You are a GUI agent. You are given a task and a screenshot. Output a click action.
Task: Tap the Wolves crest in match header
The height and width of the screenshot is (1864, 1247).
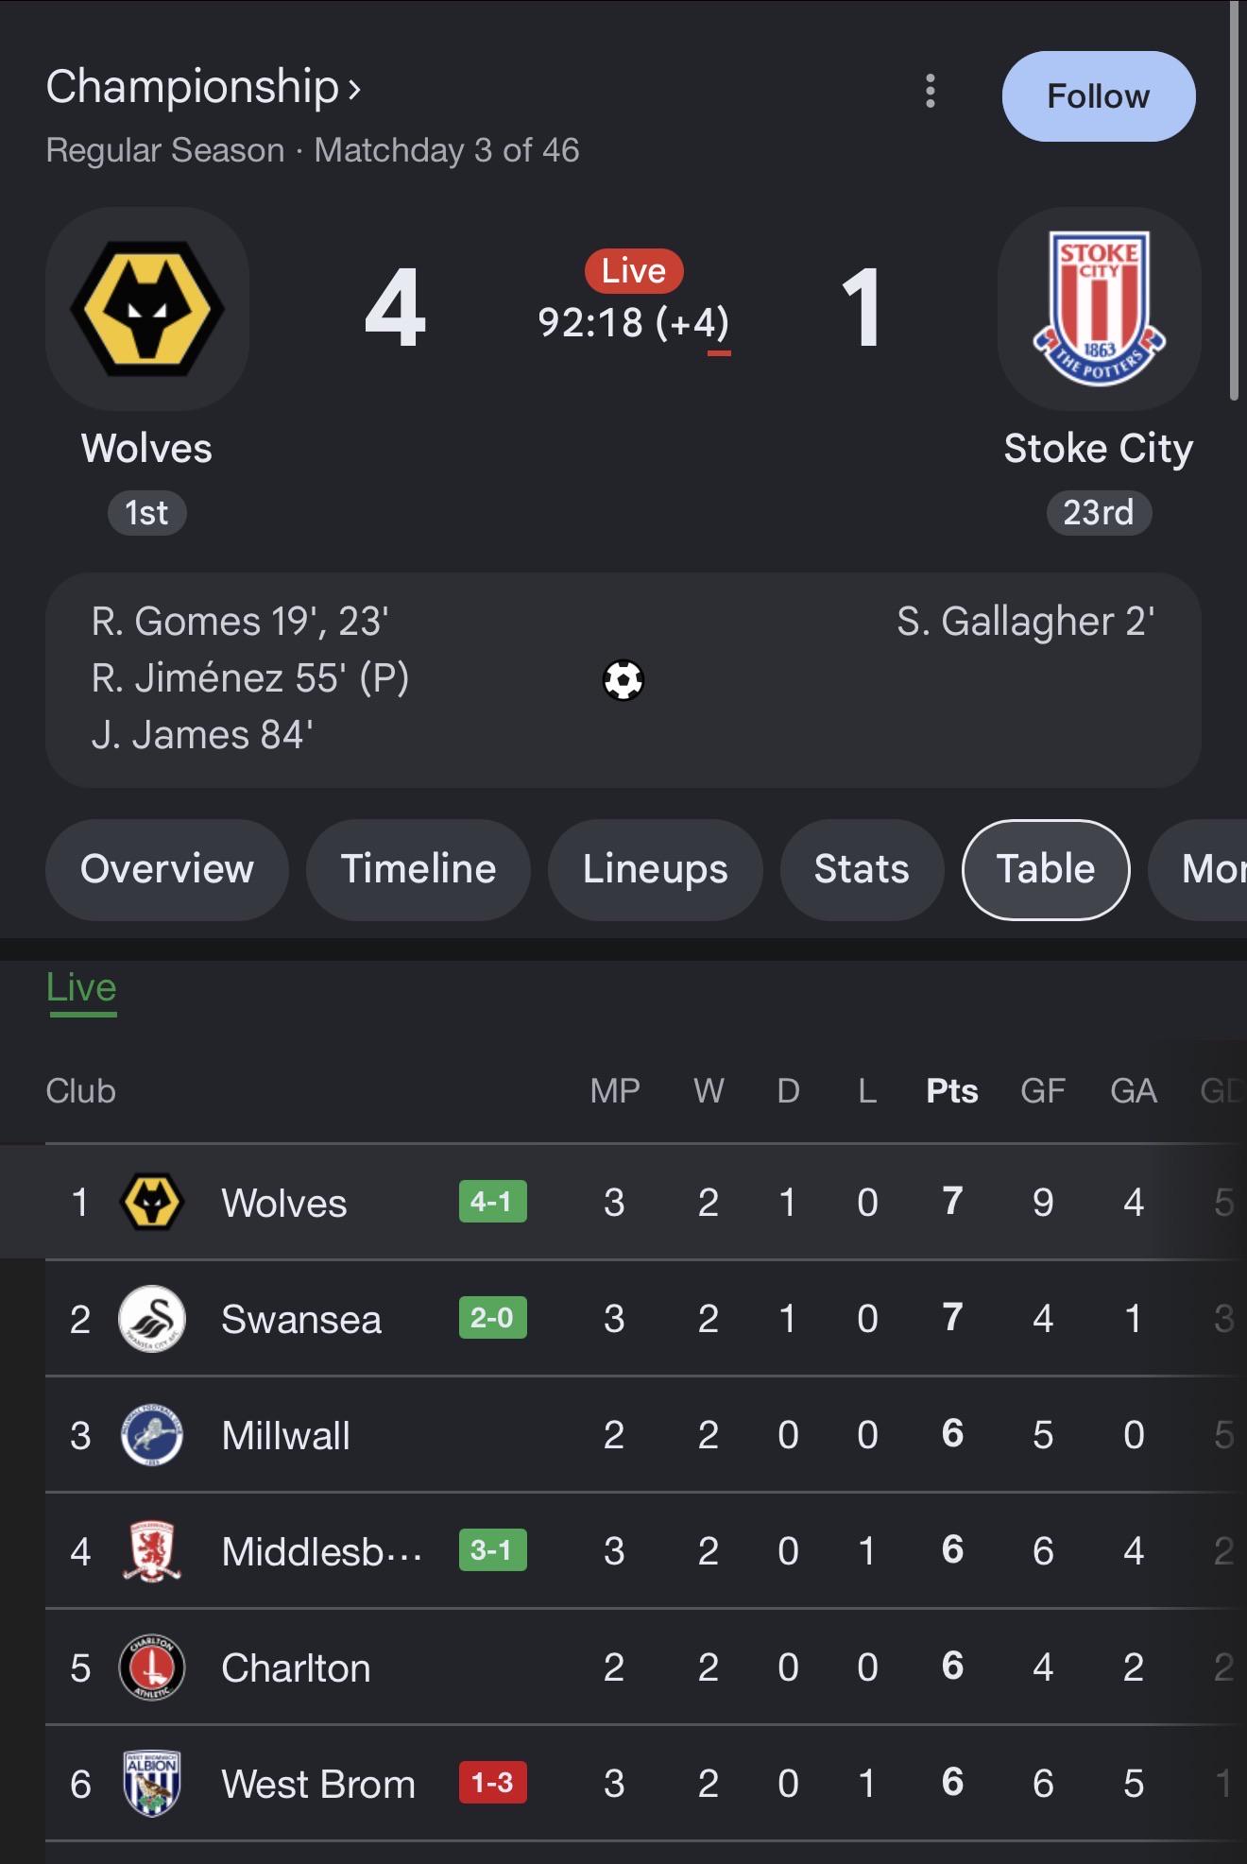point(147,309)
